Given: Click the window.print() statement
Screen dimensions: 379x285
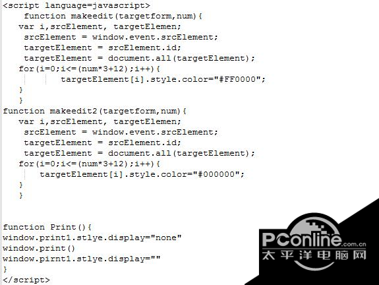Looking at the screenshot, I should point(39,248).
